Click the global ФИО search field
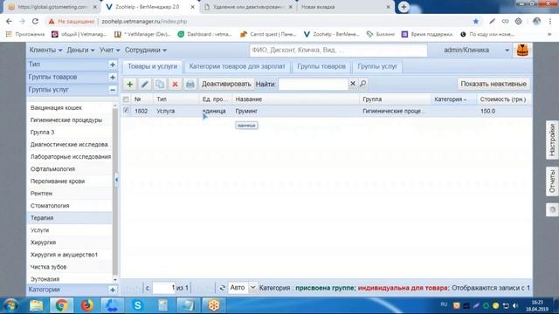Screen dimensions: 559x314 [x=338, y=51]
